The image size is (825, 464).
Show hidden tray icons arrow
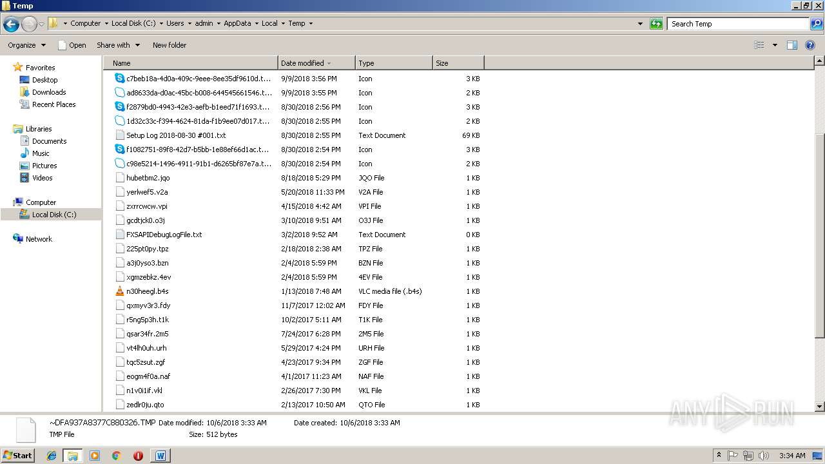[719, 455]
